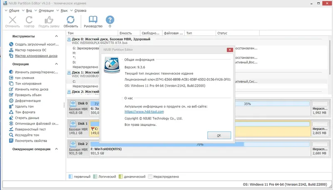This screenshot has width=333, height=190.
Task: Choose Стереть данные operation
Action: (x=25, y=118)
